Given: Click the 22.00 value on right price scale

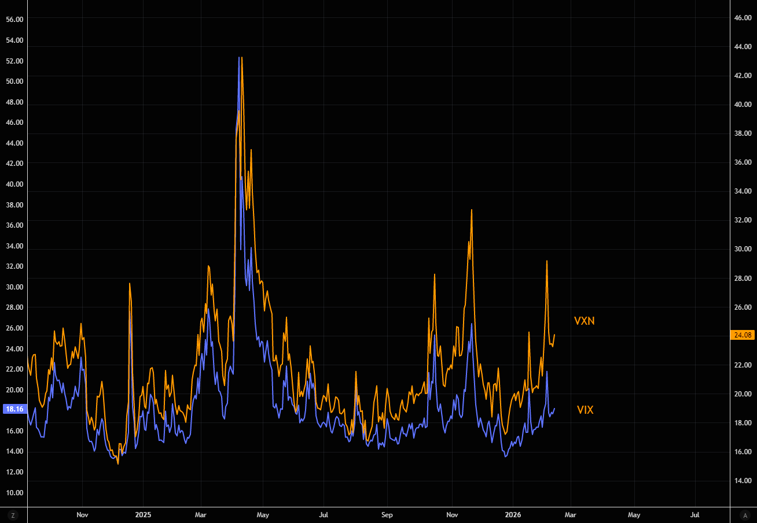Looking at the screenshot, I should tap(743, 365).
